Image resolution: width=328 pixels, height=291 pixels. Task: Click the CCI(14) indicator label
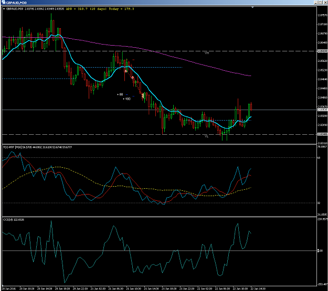[14, 220]
